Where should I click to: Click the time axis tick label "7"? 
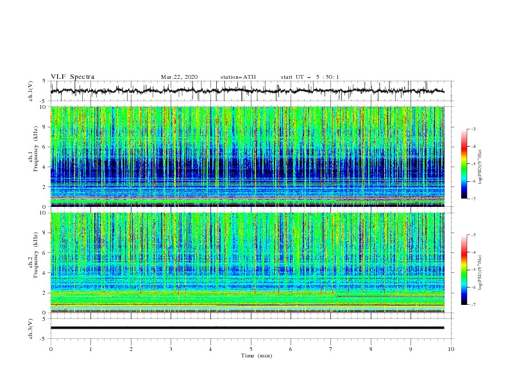[x=331, y=349]
